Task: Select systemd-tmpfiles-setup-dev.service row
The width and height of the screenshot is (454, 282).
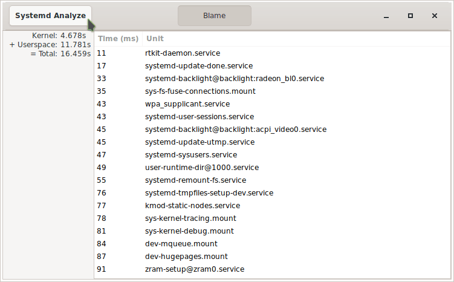Action: [272, 193]
